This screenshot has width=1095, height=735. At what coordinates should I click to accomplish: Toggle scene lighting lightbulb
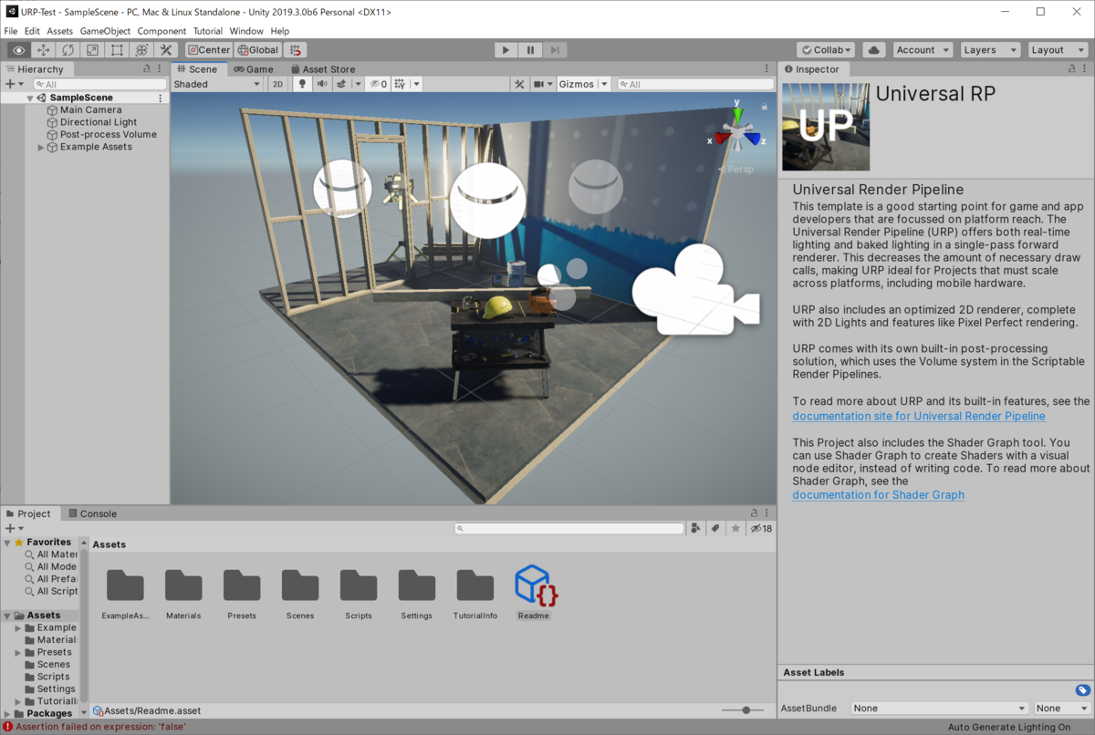click(x=302, y=84)
